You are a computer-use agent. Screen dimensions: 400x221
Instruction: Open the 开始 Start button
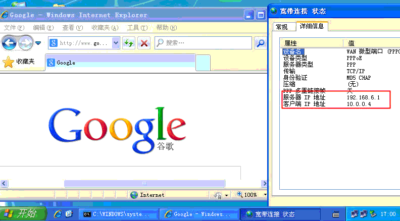pos(23,213)
